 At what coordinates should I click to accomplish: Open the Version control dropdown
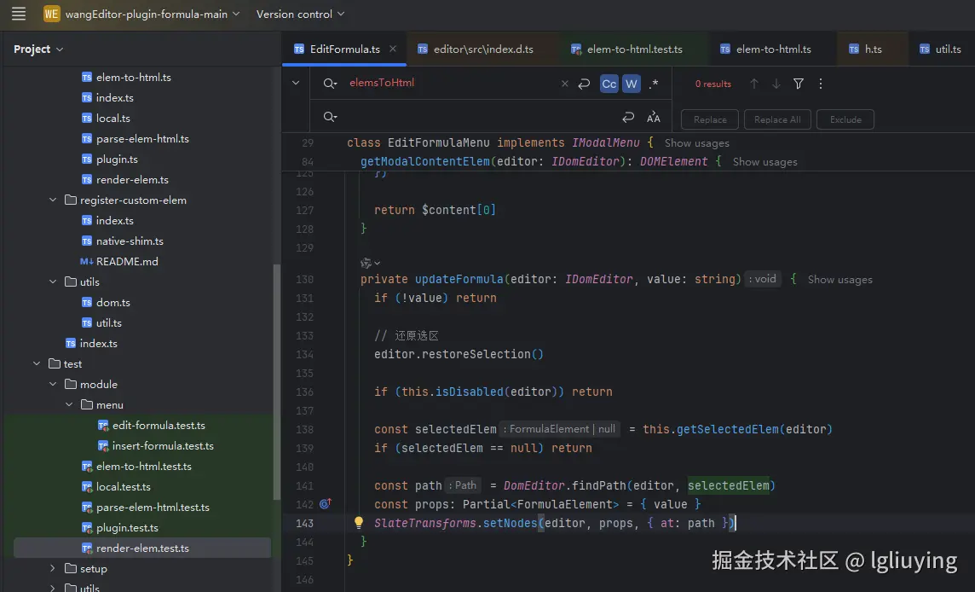click(300, 14)
